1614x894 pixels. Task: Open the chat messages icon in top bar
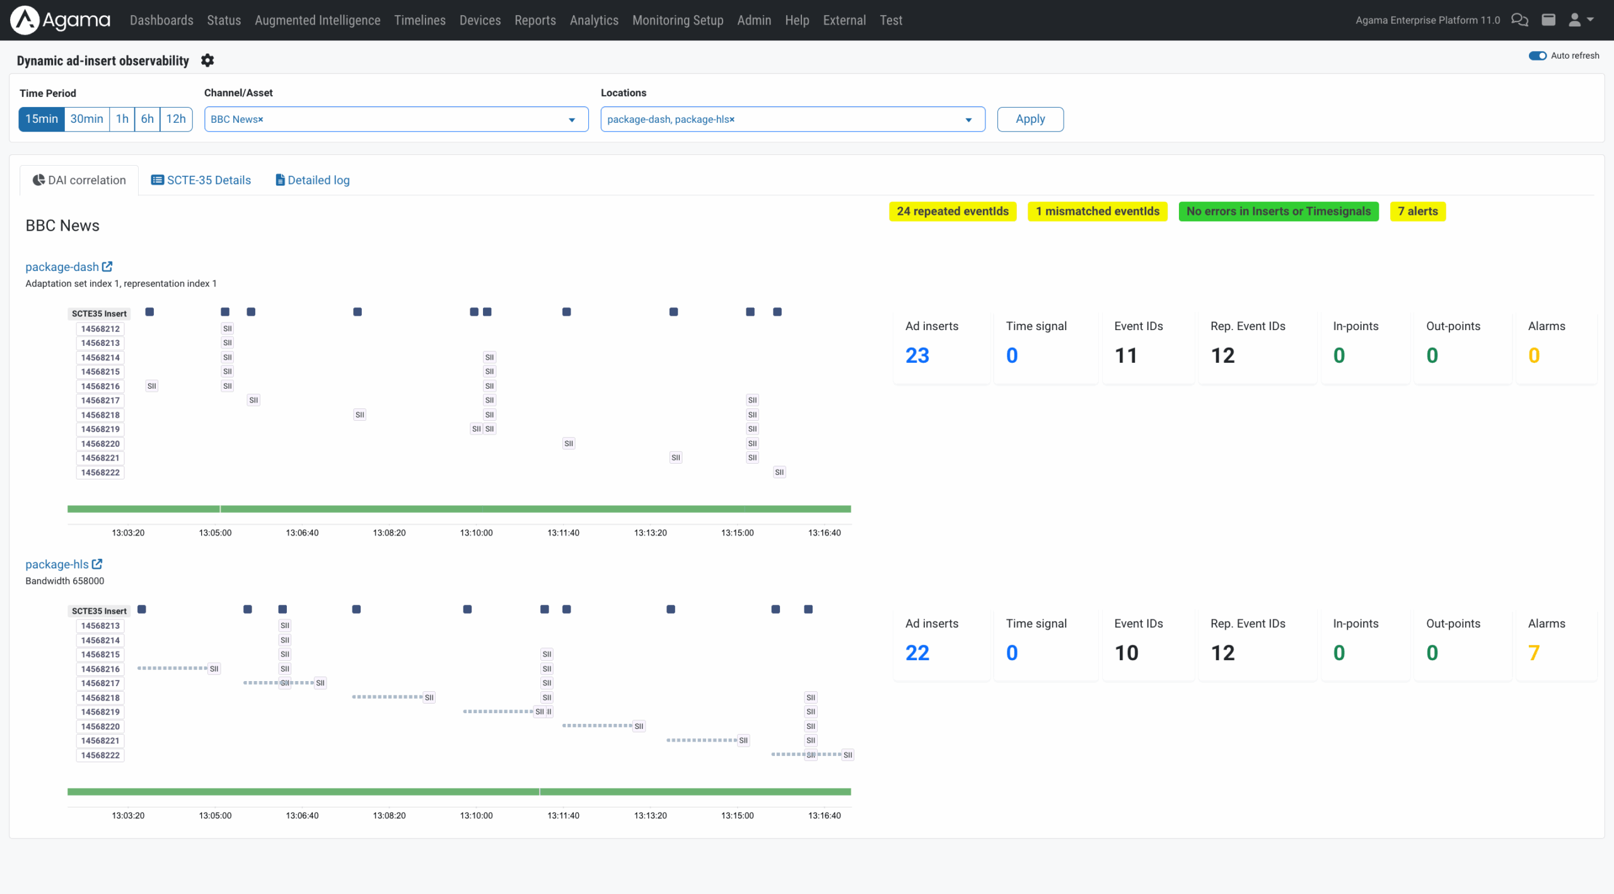(1521, 20)
